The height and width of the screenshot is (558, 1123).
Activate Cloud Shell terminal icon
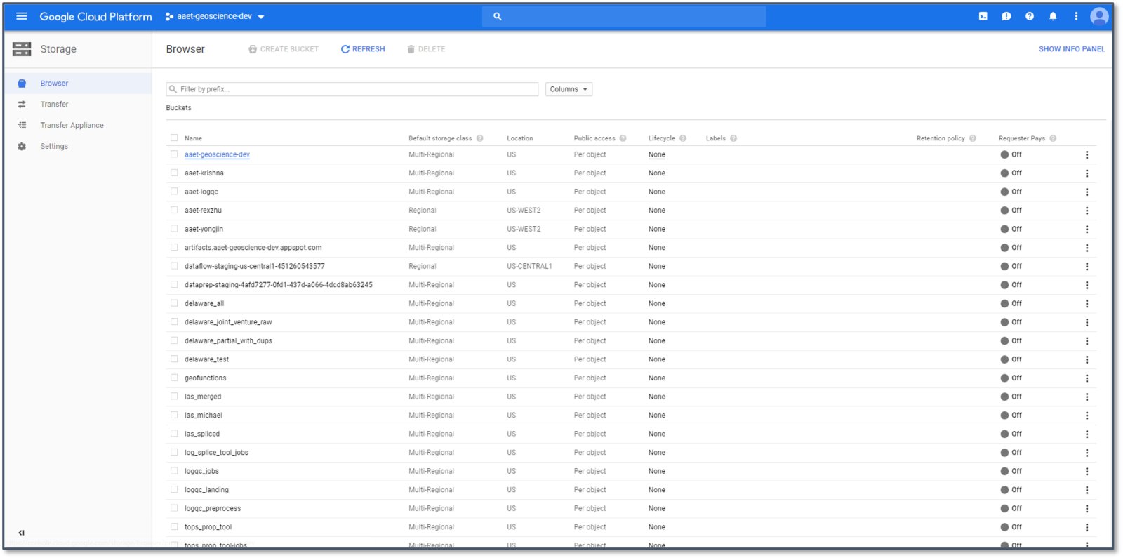click(x=983, y=16)
